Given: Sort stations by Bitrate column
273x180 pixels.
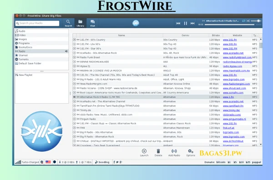Looking at the screenshot, I should [x=216, y=35].
